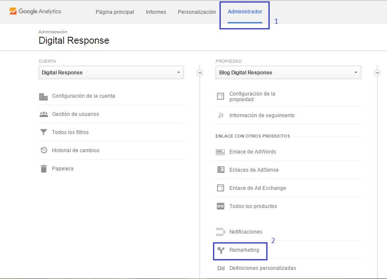The width and height of the screenshot is (387, 279).
Task: Open the Remarketing link
Action: (x=244, y=250)
